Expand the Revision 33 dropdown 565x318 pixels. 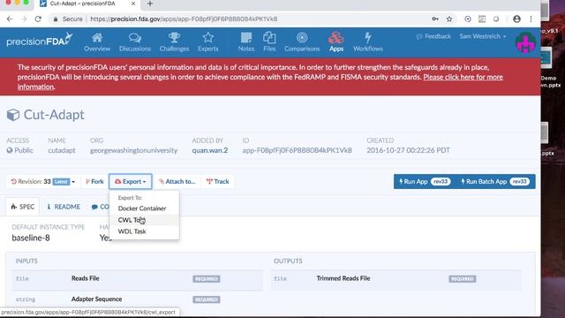(x=43, y=181)
